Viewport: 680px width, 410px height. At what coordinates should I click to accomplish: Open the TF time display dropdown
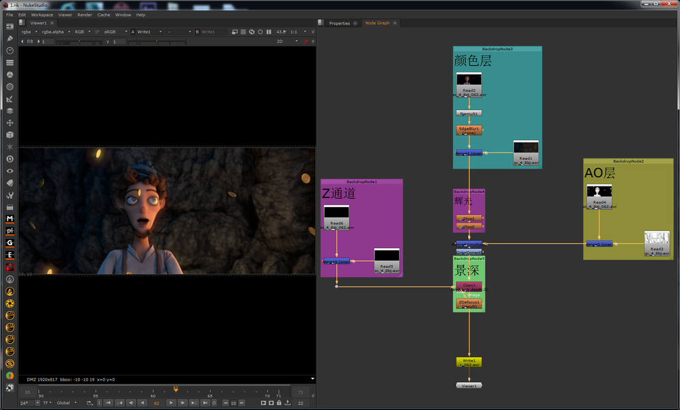coord(47,403)
